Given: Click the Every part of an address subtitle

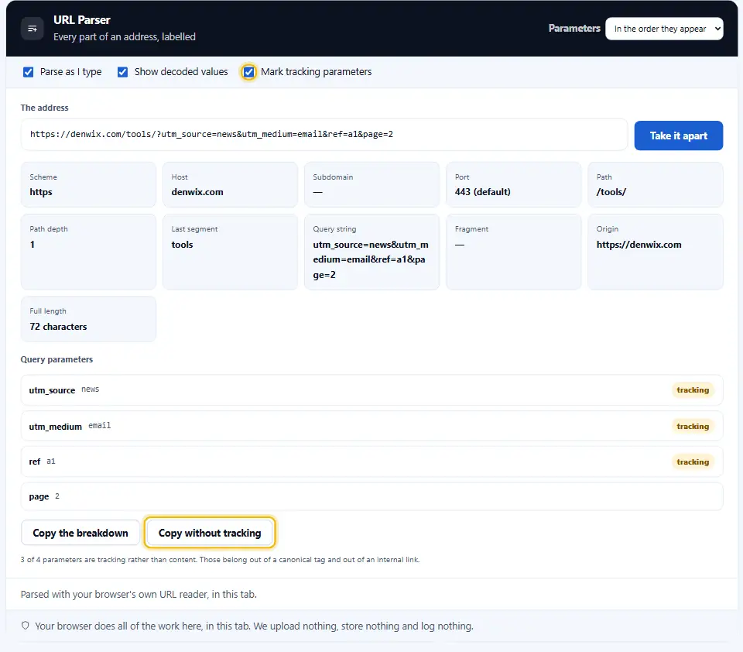Looking at the screenshot, I should pos(124,37).
